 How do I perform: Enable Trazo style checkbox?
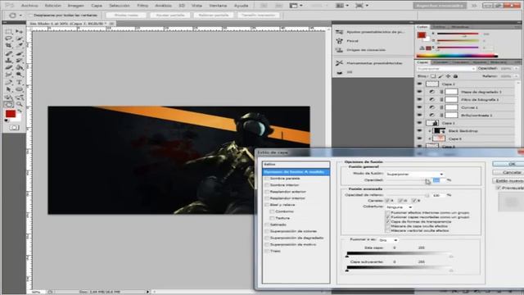pos(267,251)
